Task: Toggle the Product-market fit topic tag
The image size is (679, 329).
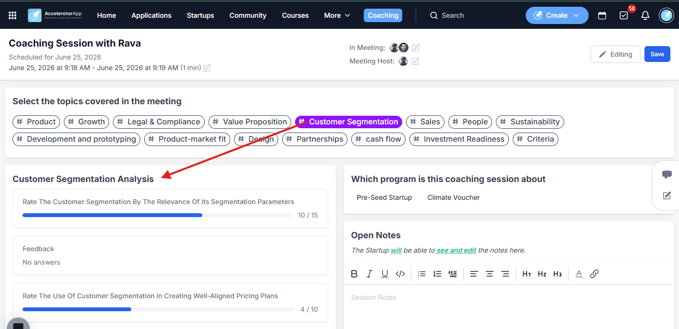Action: [187, 139]
